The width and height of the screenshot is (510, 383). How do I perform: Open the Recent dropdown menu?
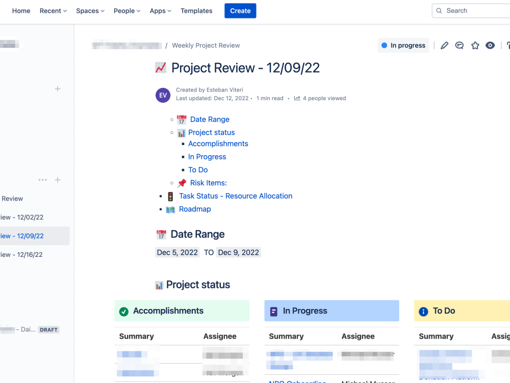[x=54, y=11]
